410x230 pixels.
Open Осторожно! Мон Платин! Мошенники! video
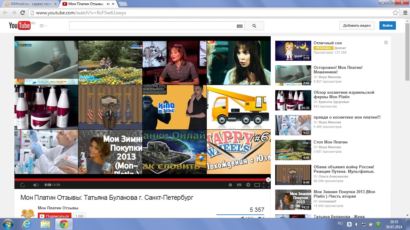pyautogui.click(x=338, y=70)
